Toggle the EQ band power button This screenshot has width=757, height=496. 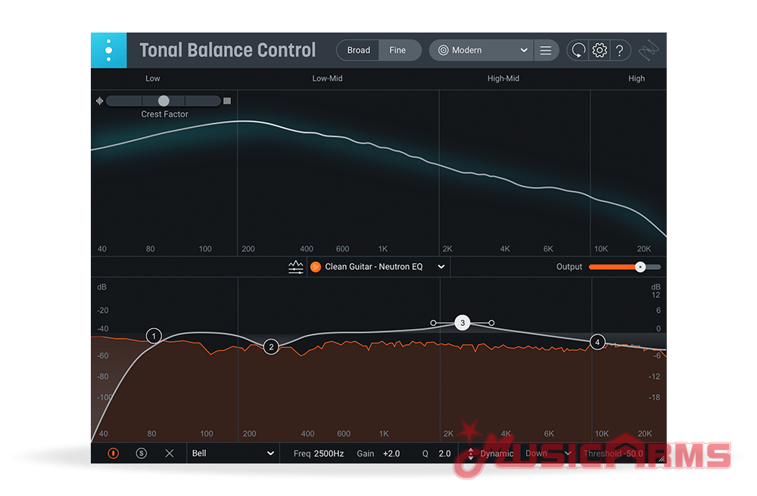(x=113, y=454)
